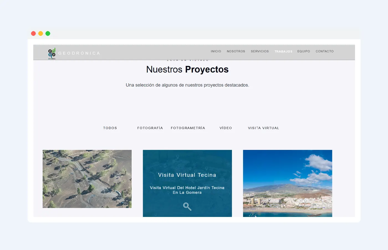
Task: Click the red traffic light button
Action: (x=33, y=33)
